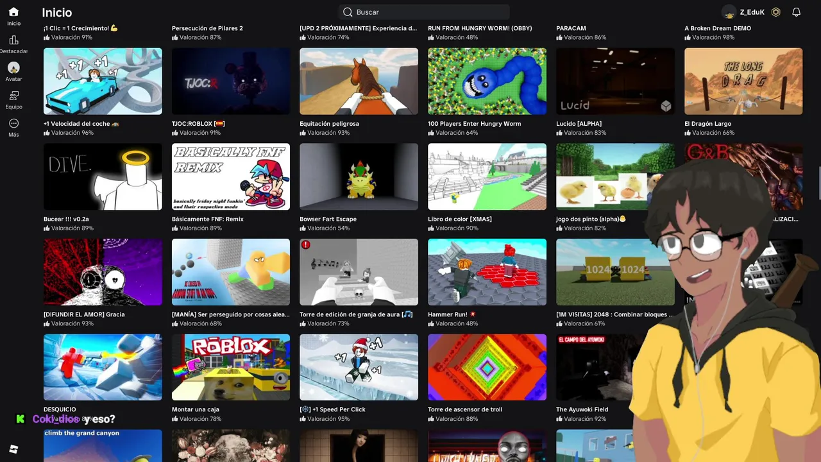Open the Robux hexagon icon in header

point(775,12)
